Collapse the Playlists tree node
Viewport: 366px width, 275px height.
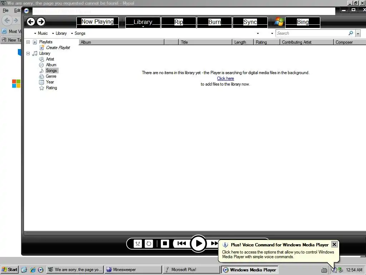[x=28, y=42]
